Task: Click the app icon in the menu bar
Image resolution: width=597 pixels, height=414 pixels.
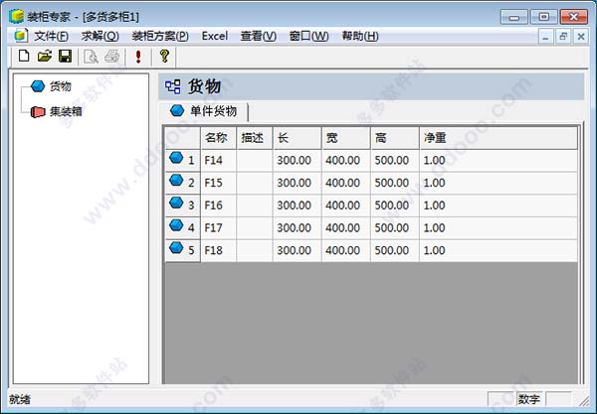Action: click(x=21, y=36)
